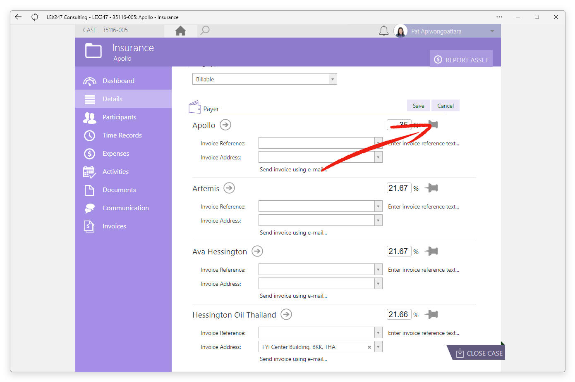Save the payer changes
This screenshot has height=382, width=575.
[419, 106]
